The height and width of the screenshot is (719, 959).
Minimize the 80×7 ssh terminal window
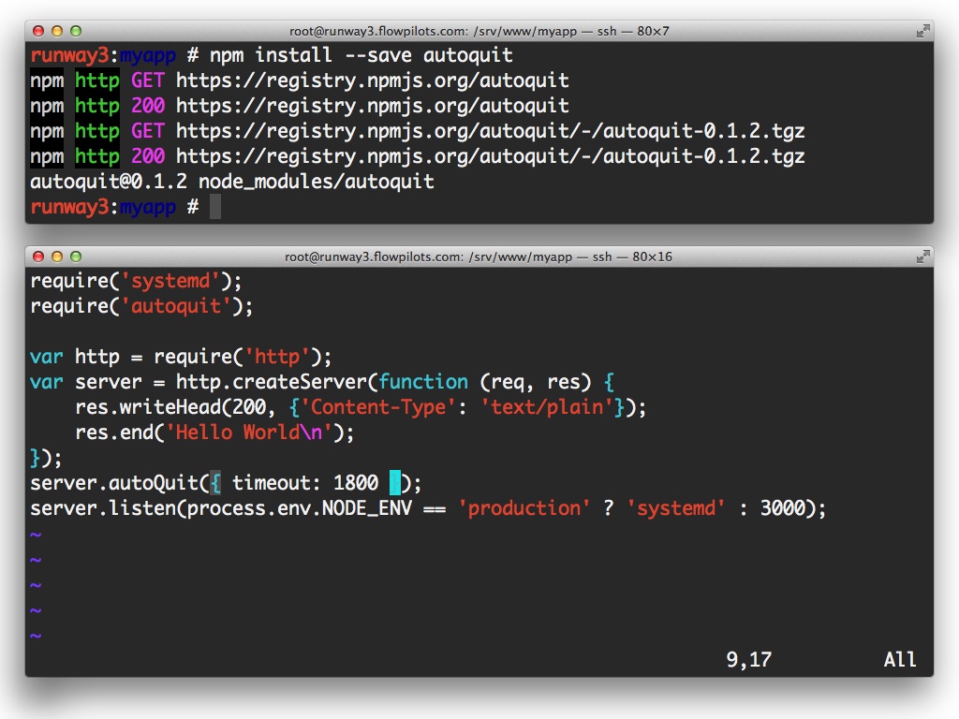pos(57,31)
